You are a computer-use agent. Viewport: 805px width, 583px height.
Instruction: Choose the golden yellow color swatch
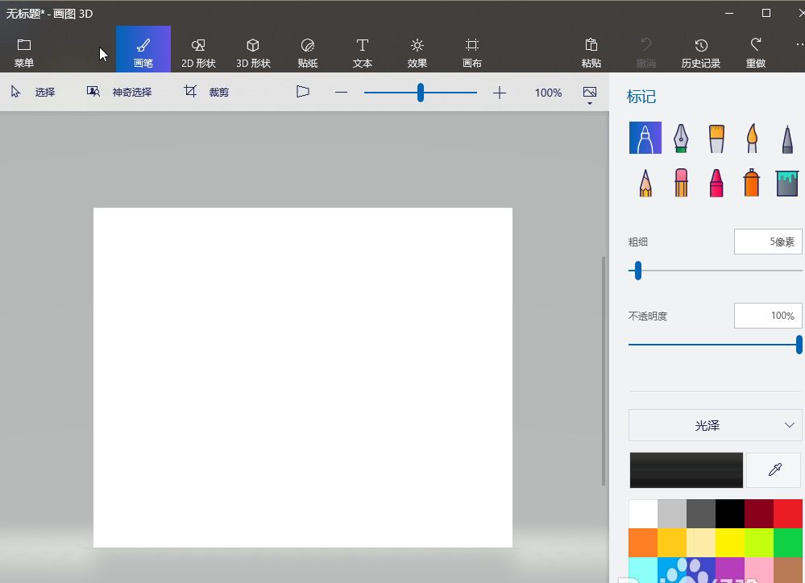tap(672, 543)
